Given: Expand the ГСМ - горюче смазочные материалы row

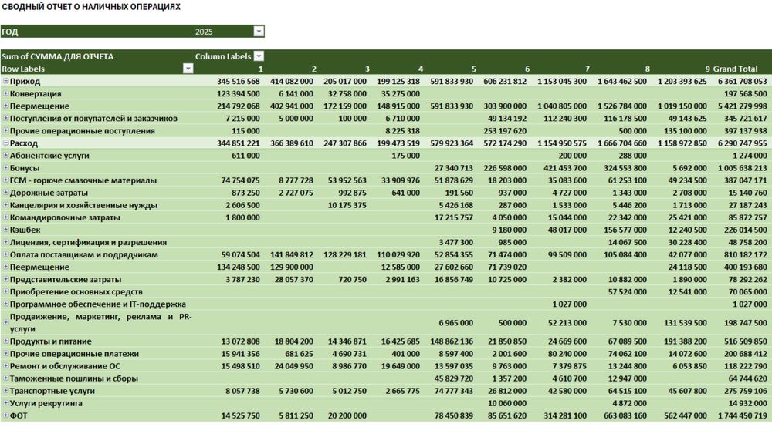Looking at the screenshot, I should (x=5, y=180).
